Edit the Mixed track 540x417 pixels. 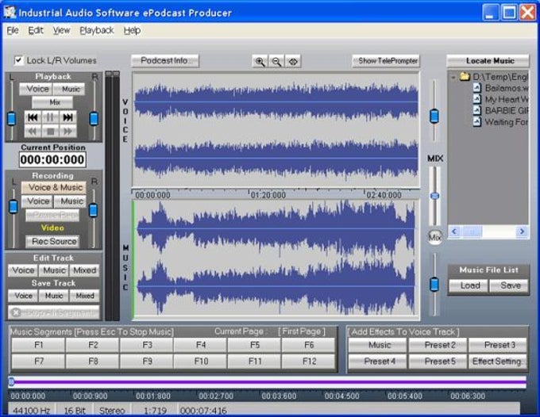(85, 270)
